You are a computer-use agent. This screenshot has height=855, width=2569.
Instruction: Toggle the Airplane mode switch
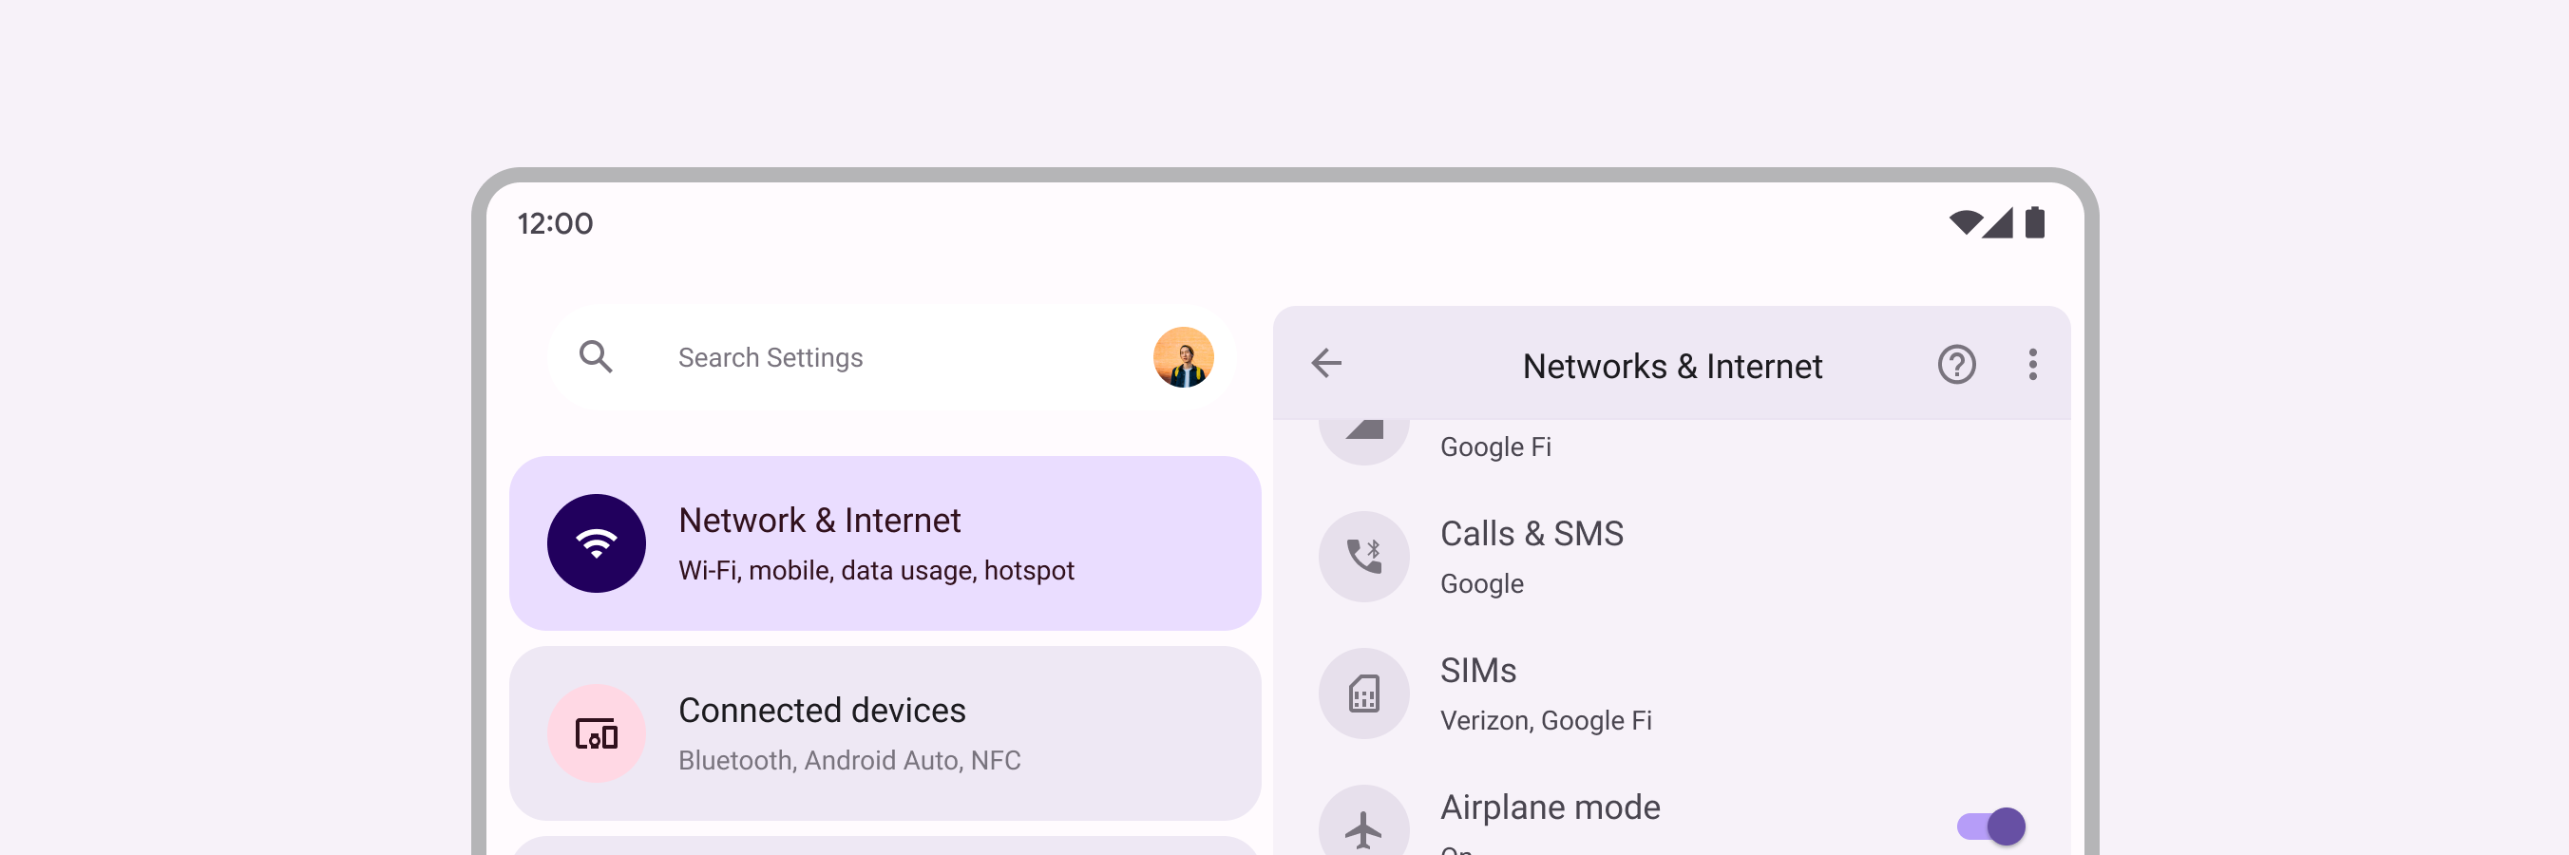pyautogui.click(x=1990, y=826)
